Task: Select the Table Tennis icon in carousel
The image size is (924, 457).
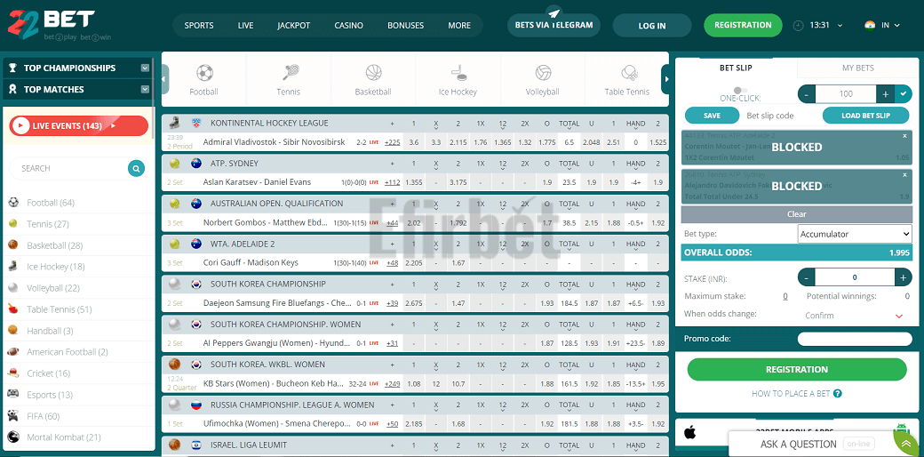Action: coord(627,73)
